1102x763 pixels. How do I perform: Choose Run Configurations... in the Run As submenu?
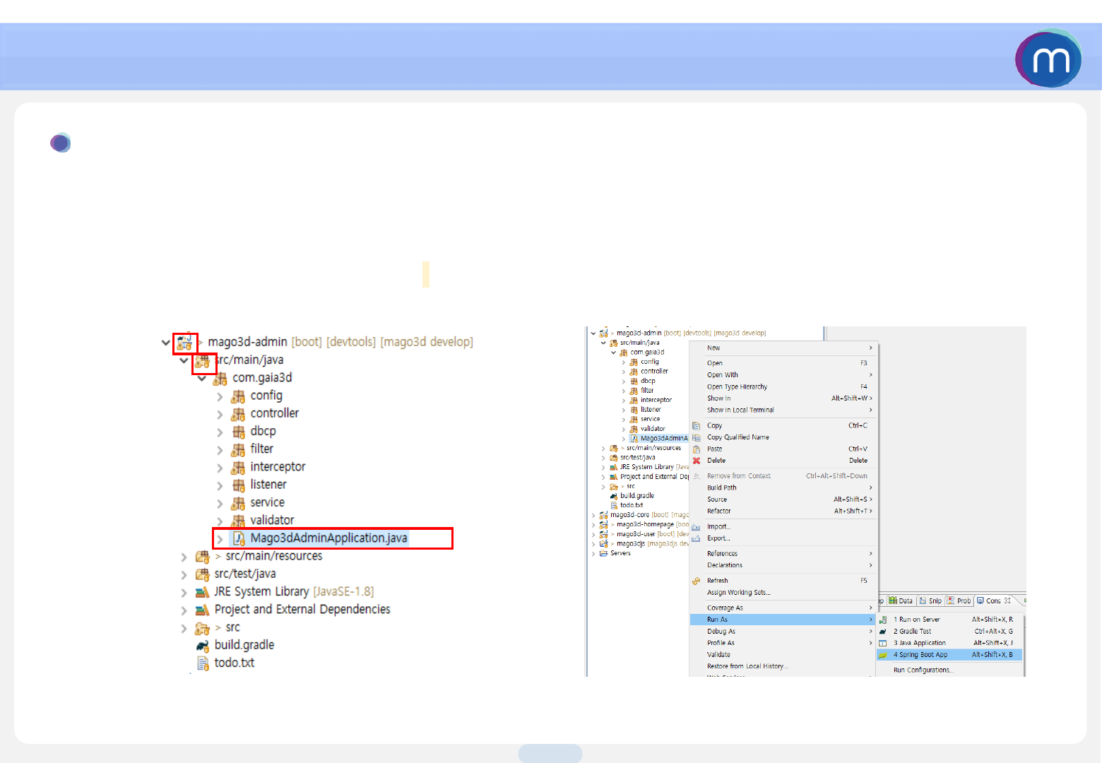pos(950,670)
